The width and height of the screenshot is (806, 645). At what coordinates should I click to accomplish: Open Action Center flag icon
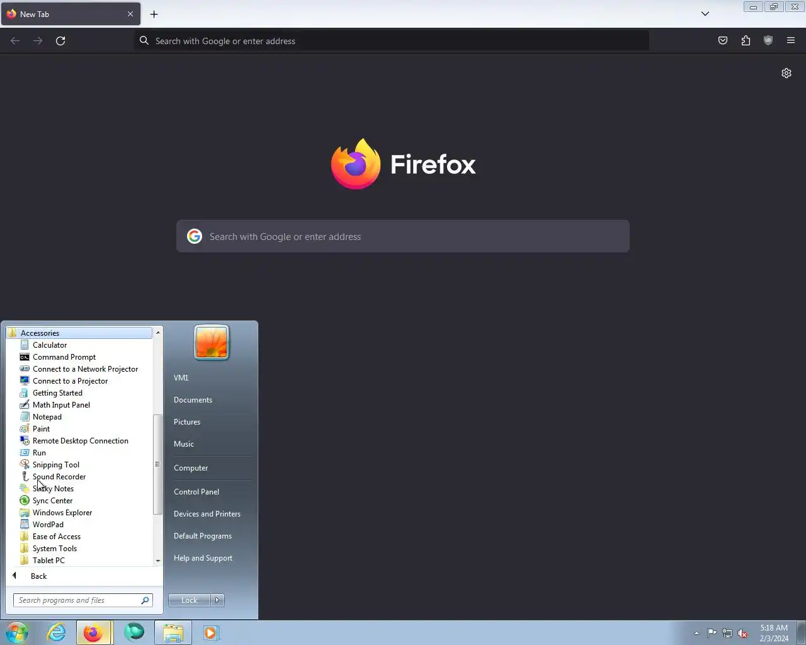point(712,634)
